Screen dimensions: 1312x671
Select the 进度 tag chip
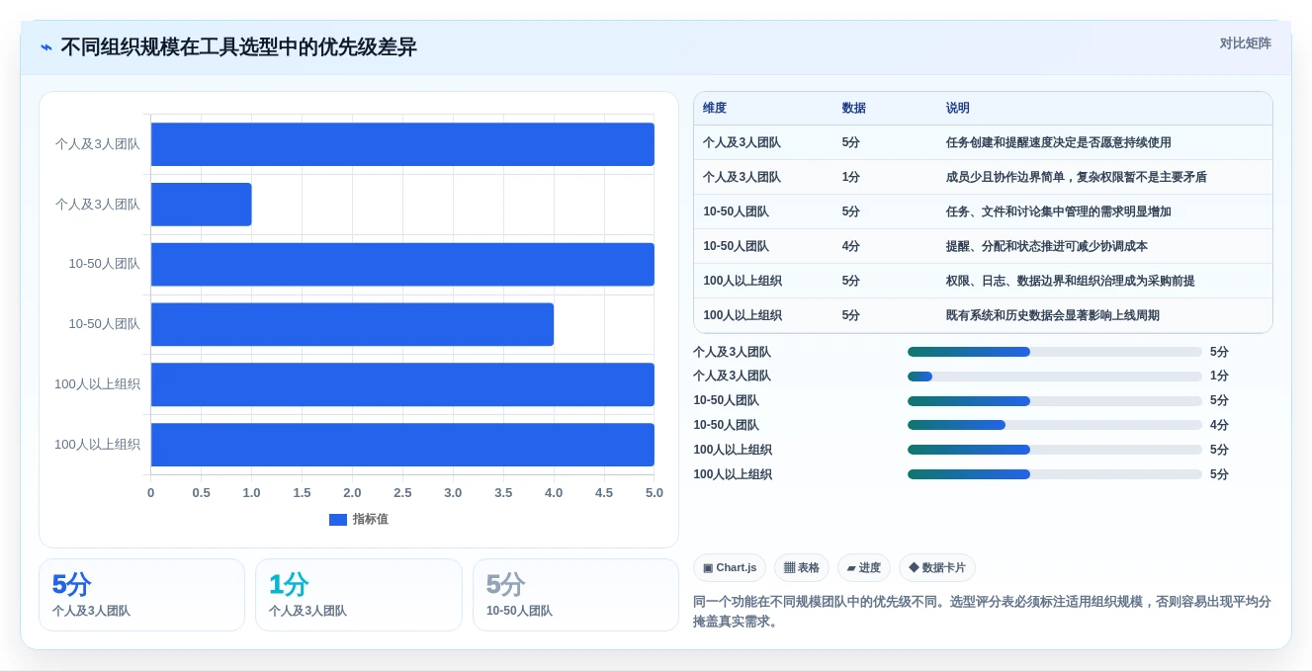pos(864,567)
